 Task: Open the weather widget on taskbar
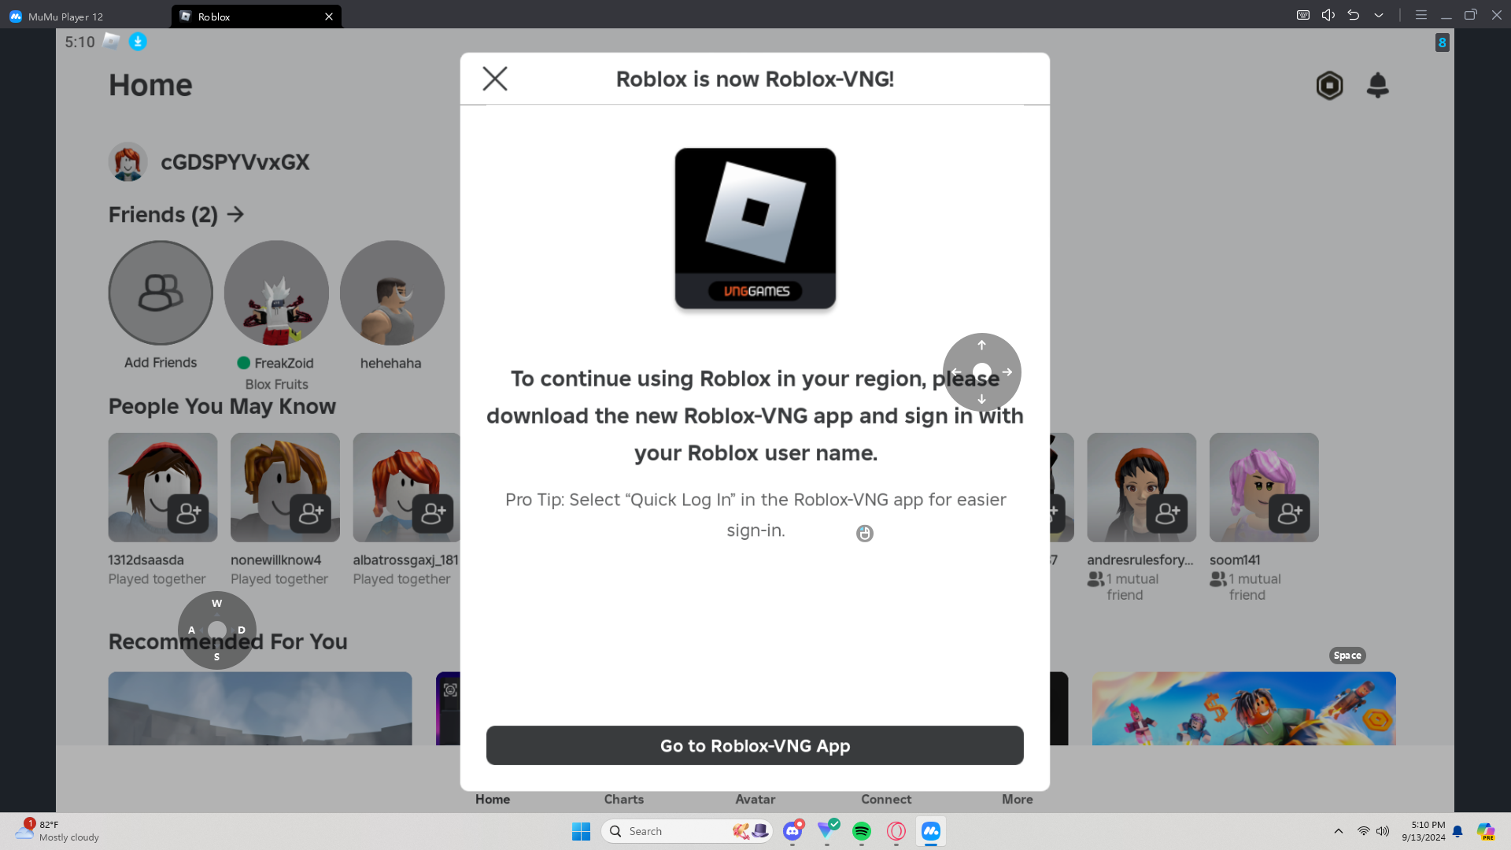57,830
